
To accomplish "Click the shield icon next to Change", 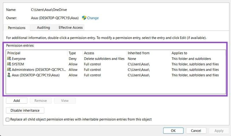I will [84, 18].
